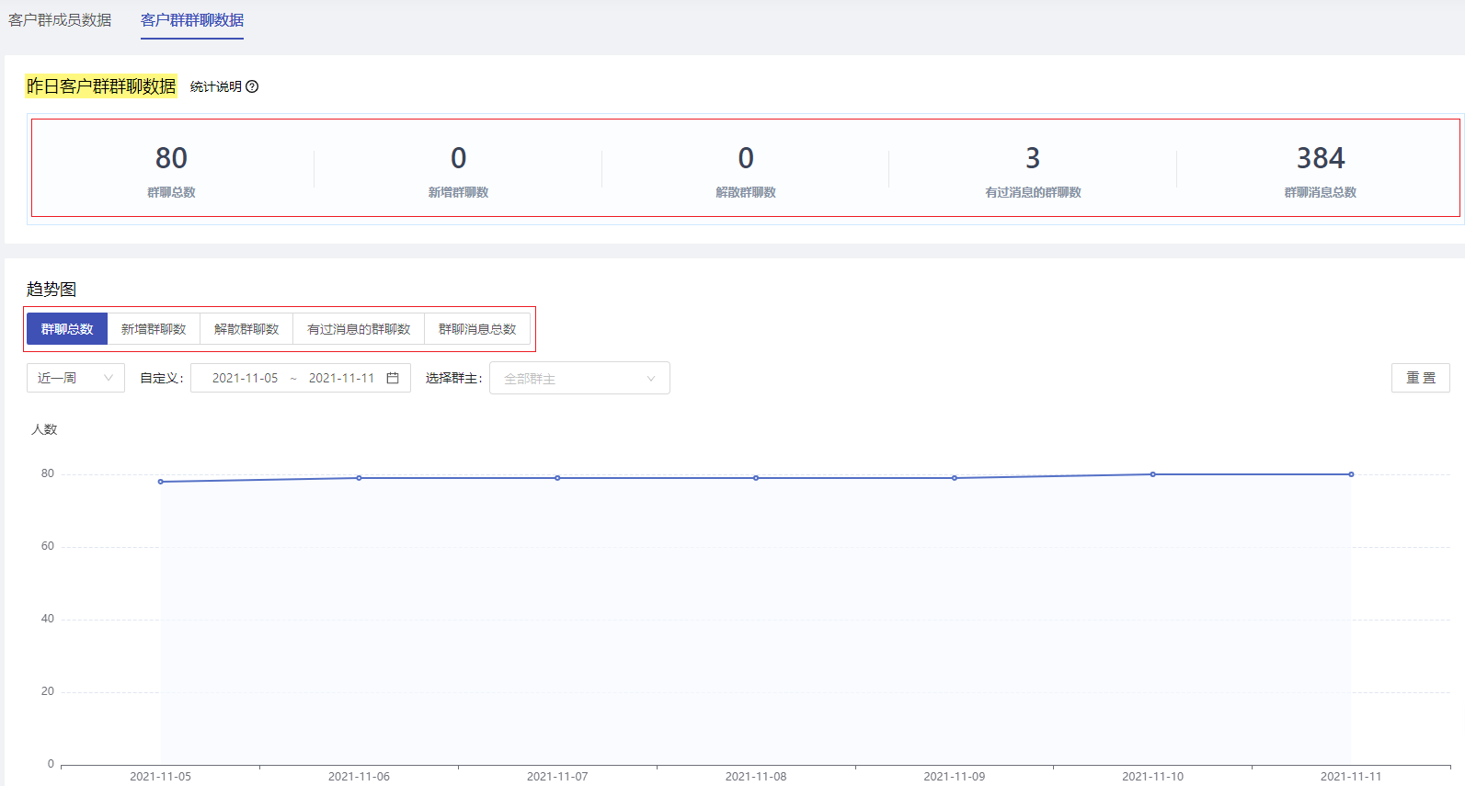The image size is (1465, 786).
Task: Click 人数 axis label
Action: (44, 429)
